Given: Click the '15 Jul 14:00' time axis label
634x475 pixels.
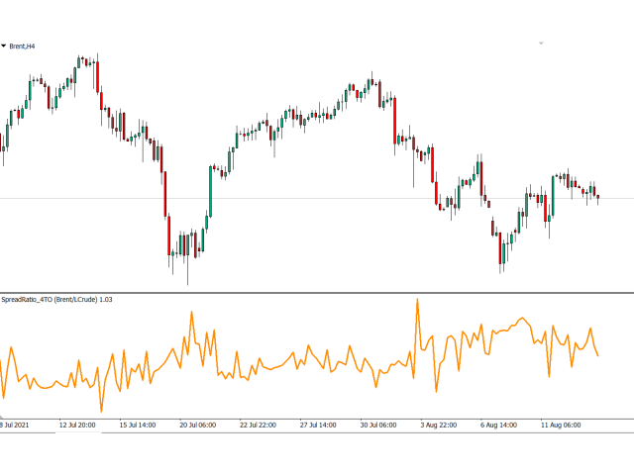Looking at the screenshot, I should click(138, 426).
